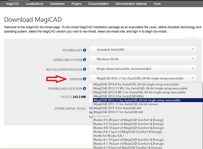The width and height of the screenshot is (203, 149).
Task: Click the info icon next to VERSION
Action: (84, 79)
